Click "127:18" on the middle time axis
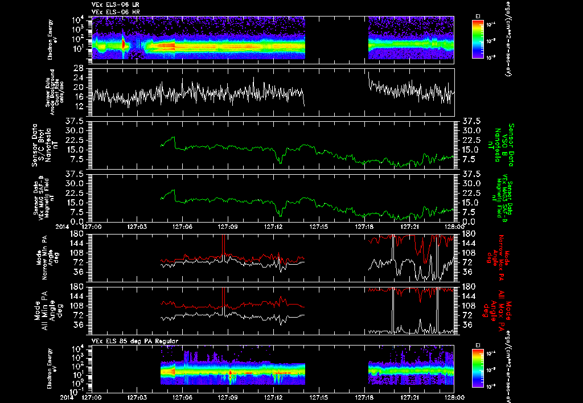The height and width of the screenshot is (403, 583). [364, 227]
